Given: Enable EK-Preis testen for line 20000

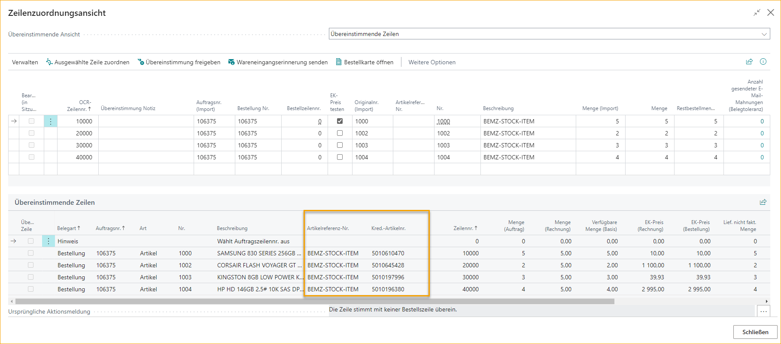Looking at the screenshot, I should click(x=340, y=133).
